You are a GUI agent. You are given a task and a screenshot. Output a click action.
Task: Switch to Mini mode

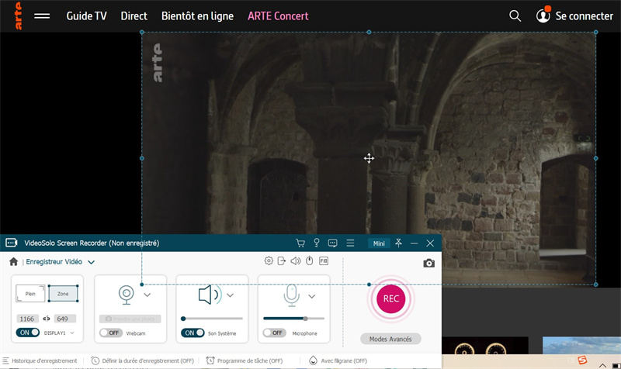(379, 243)
